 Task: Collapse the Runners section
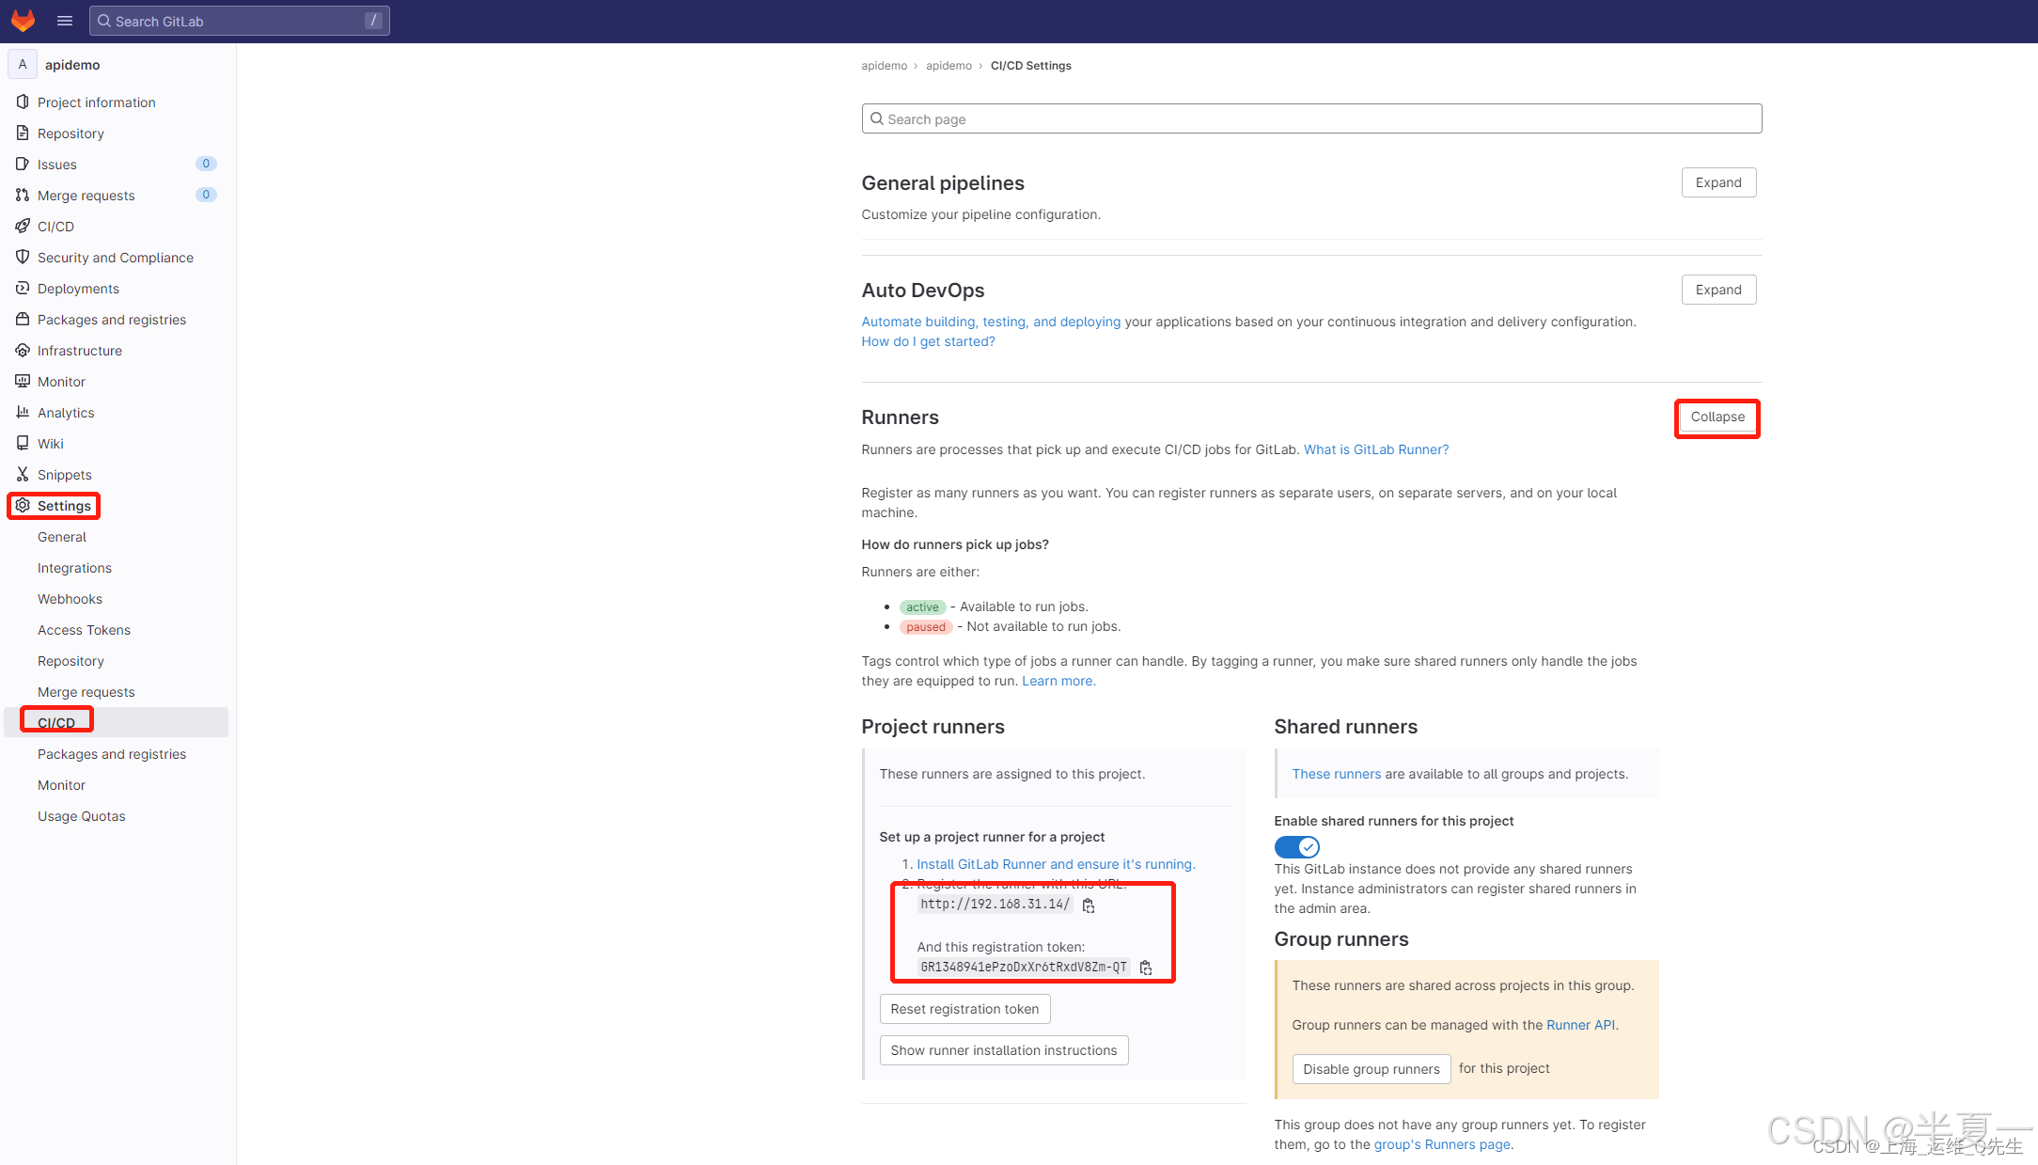tap(1717, 417)
